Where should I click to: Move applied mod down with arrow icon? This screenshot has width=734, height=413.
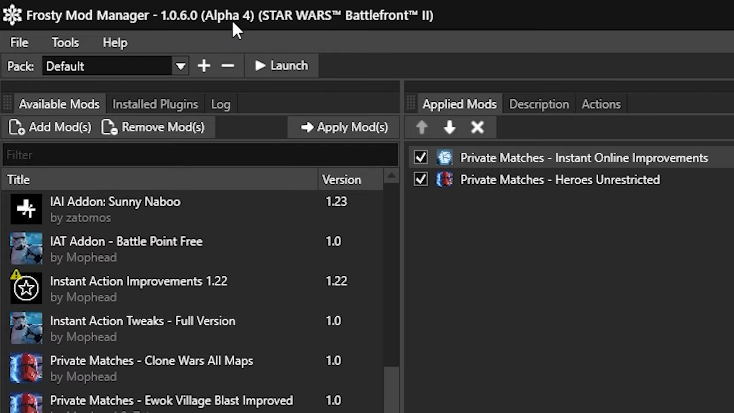pyautogui.click(x=450, y=127)
